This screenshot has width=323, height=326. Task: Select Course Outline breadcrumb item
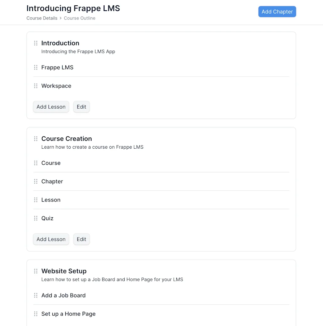pyautogui.click(x=79, y=18)
